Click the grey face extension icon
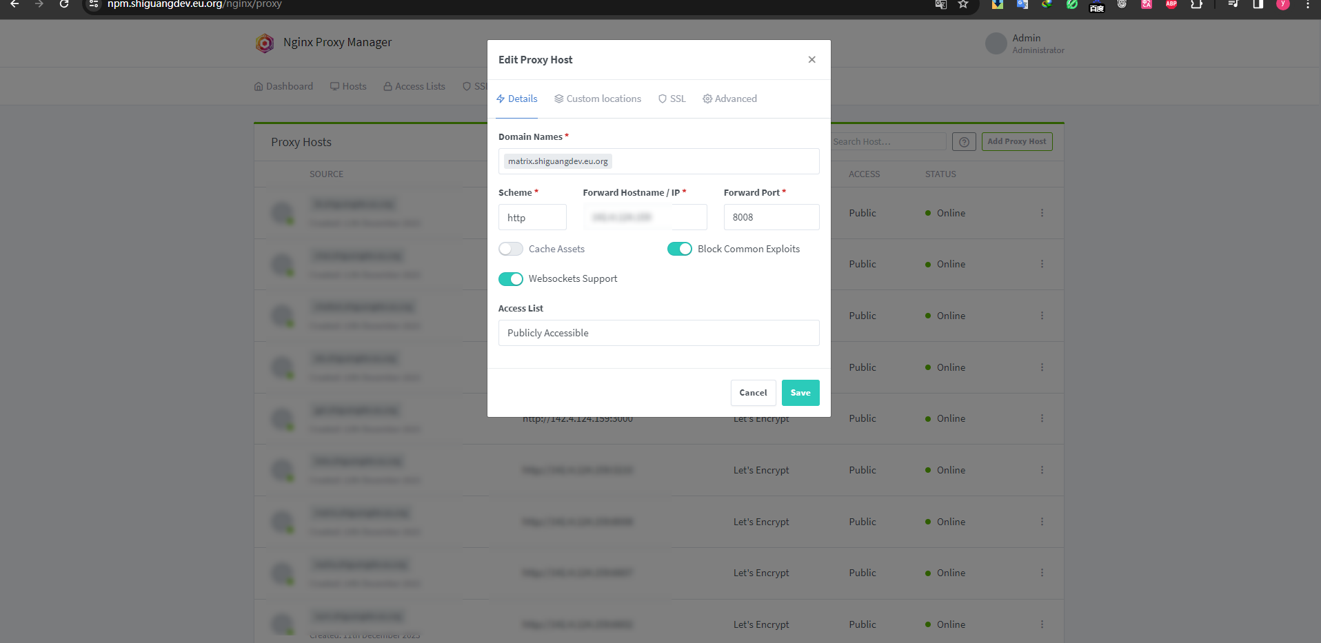 coord(1122,4)
